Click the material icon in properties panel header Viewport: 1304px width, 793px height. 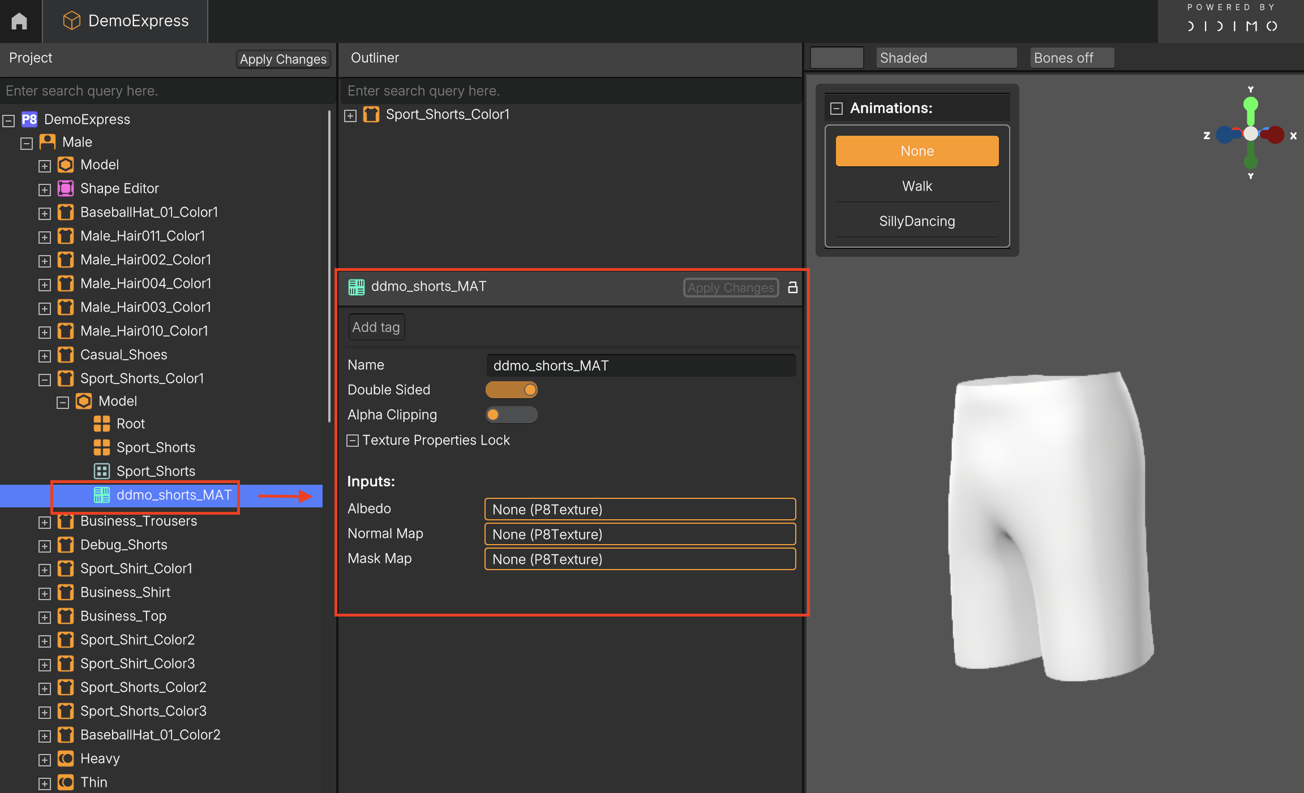coord(356,287)
